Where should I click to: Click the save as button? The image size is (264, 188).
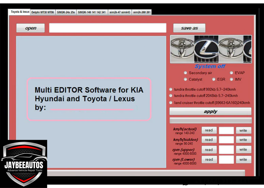(189, 28)
